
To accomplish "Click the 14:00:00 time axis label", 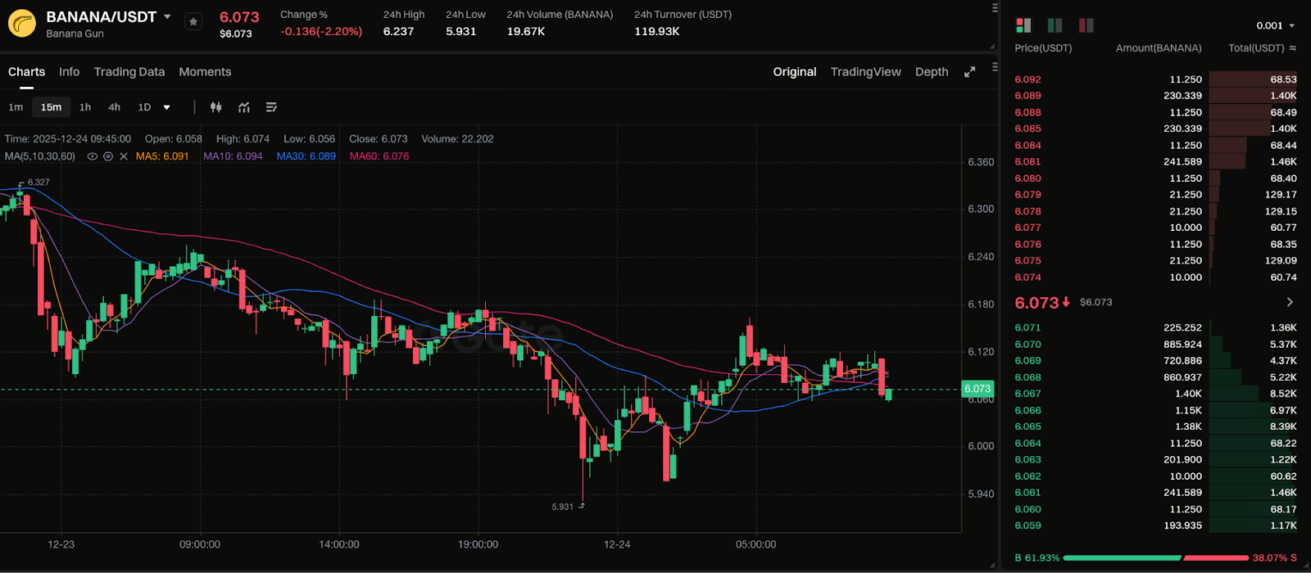I will (x=339, y=544).
